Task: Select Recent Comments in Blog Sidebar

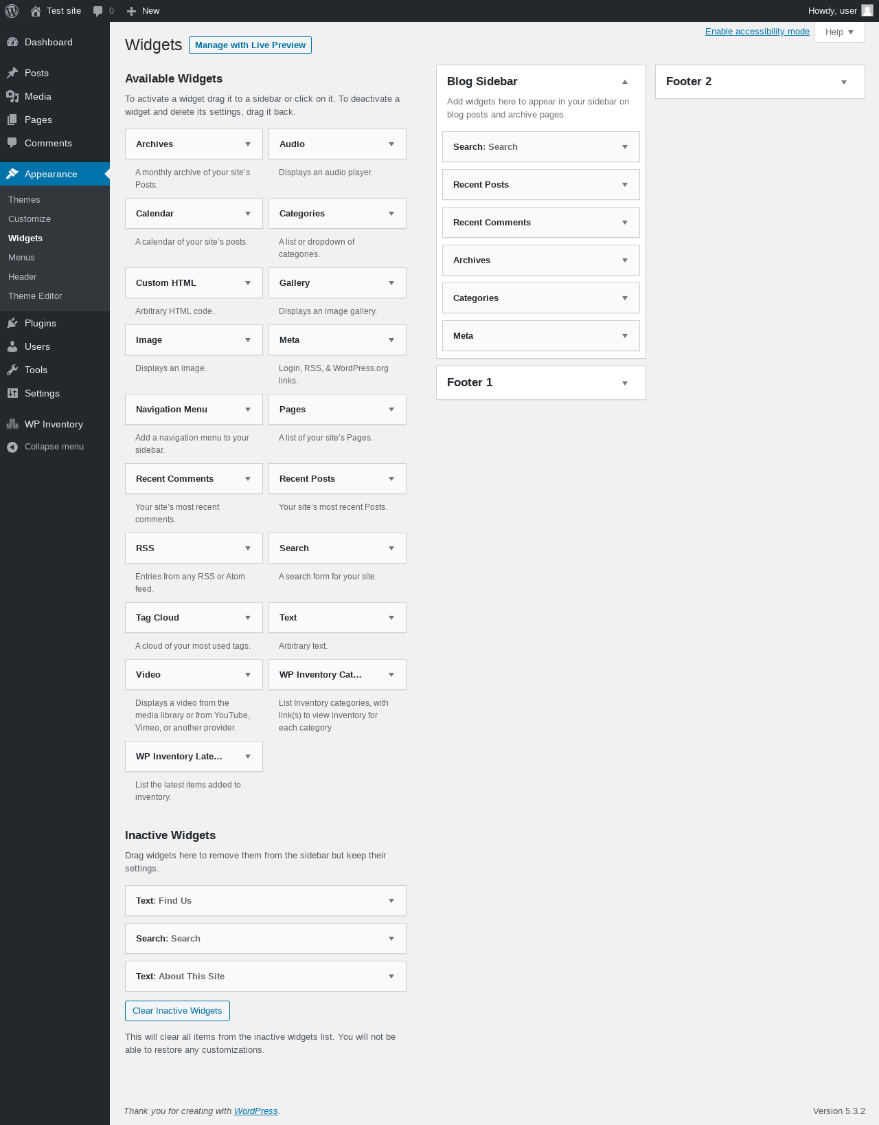Action: (541, 223)
